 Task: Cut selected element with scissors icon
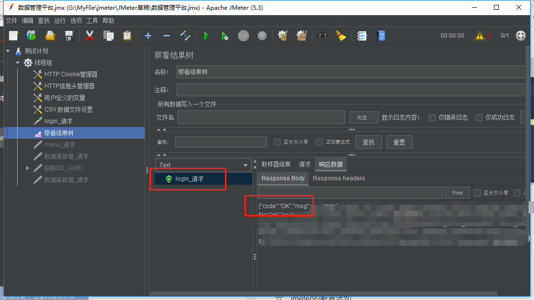(89, 36)
